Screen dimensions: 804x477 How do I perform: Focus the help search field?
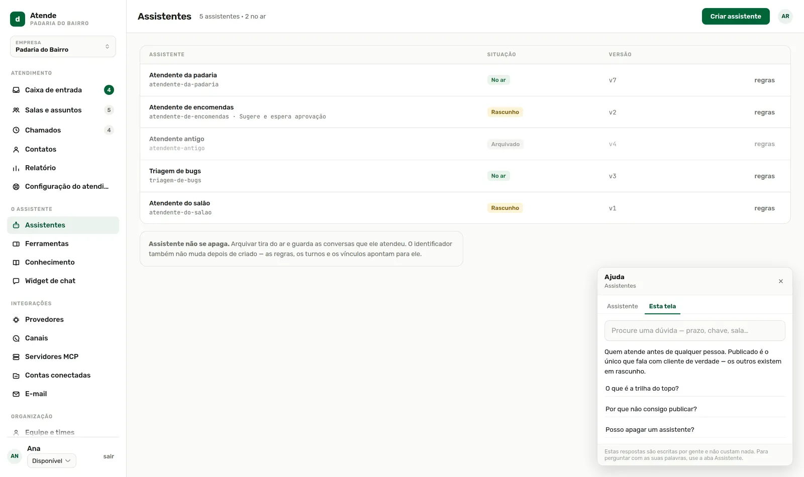click(x=695, y=330)
